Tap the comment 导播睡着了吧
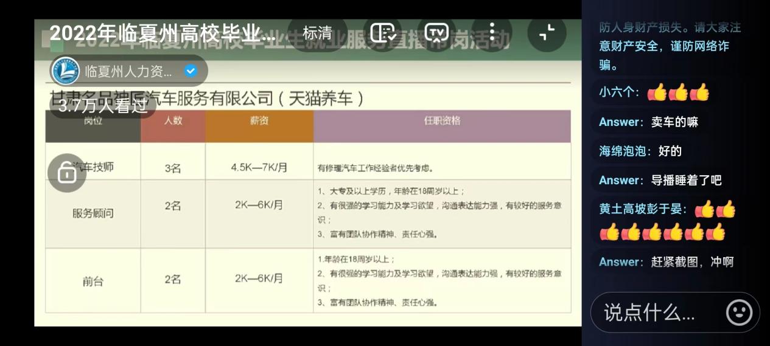770x346 pixels. coord(686,180)
